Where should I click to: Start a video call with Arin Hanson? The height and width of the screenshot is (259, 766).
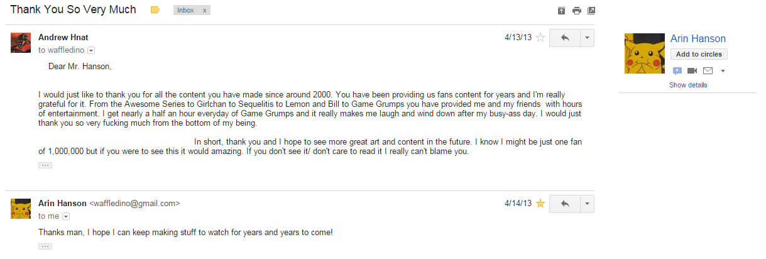point(692,71)
